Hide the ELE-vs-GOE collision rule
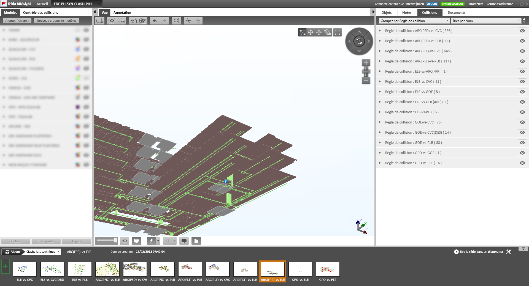 pos(522,92)
